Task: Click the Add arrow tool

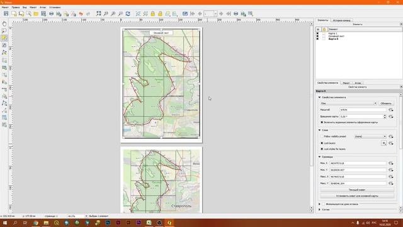Action: pos(4,111)
